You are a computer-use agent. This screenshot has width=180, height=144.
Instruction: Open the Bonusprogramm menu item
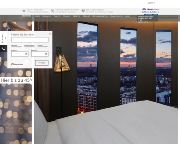[x=100, y=16]
